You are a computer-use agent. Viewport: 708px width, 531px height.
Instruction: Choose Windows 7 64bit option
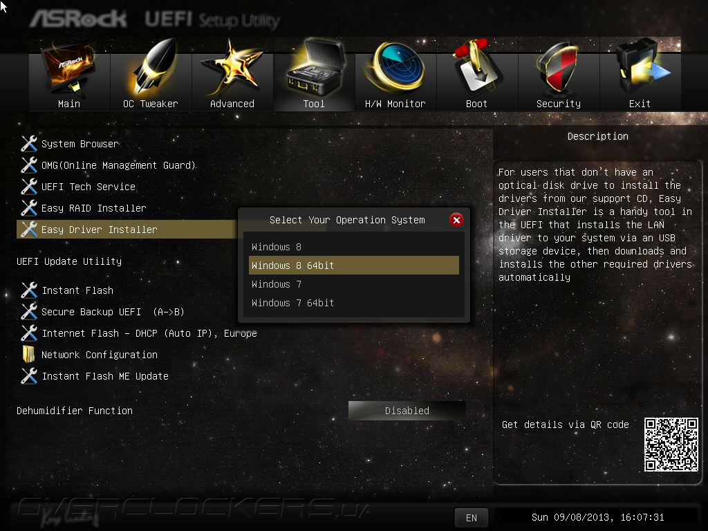(353, 303)
